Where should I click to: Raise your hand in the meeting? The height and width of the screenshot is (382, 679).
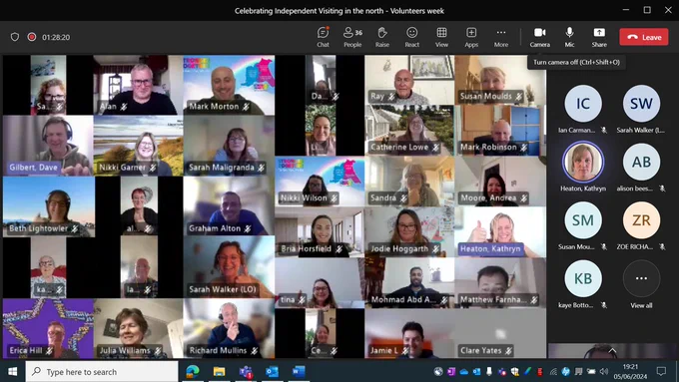[x=381, y=37]
